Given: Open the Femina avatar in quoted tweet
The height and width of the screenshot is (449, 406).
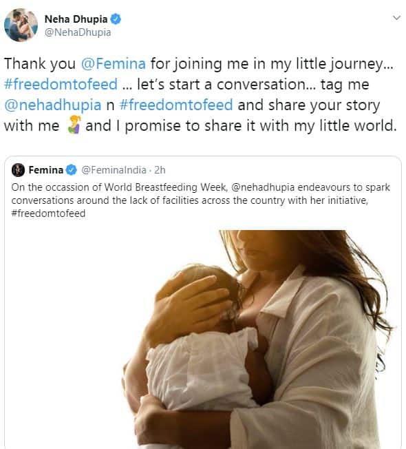Looking at the screenshot, I should click(18, 170).
